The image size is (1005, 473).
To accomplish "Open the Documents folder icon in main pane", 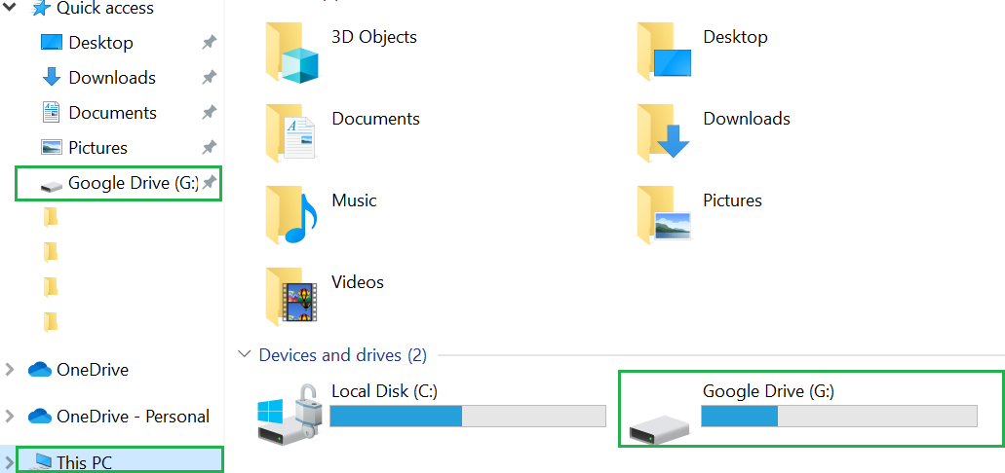I will (x=290, y=133).
